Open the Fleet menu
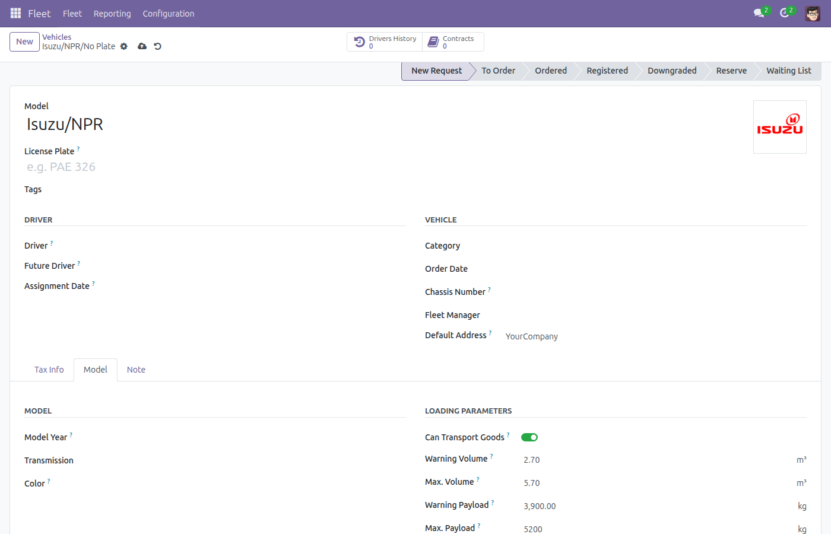 tap(72, 13)
